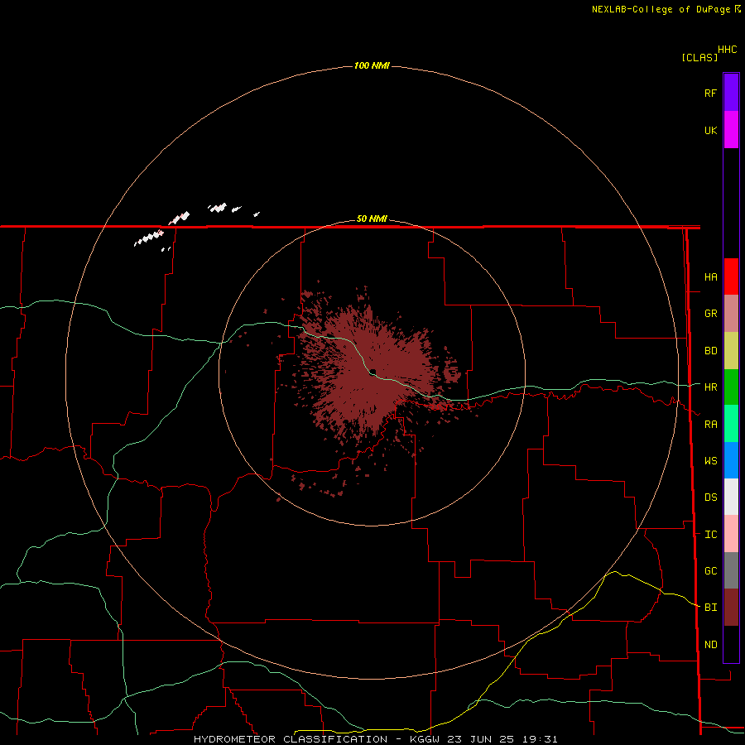Click the IC legend label
The height and width of the screenshot is (745, 745).
tap(710, 534)
